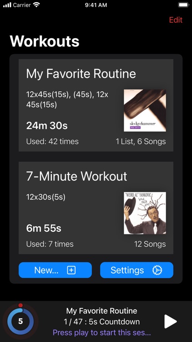Image resolution: width=192 pixels, height=342 pixels.
Task: Click the plus icon on New button
Action: (71, 270)
